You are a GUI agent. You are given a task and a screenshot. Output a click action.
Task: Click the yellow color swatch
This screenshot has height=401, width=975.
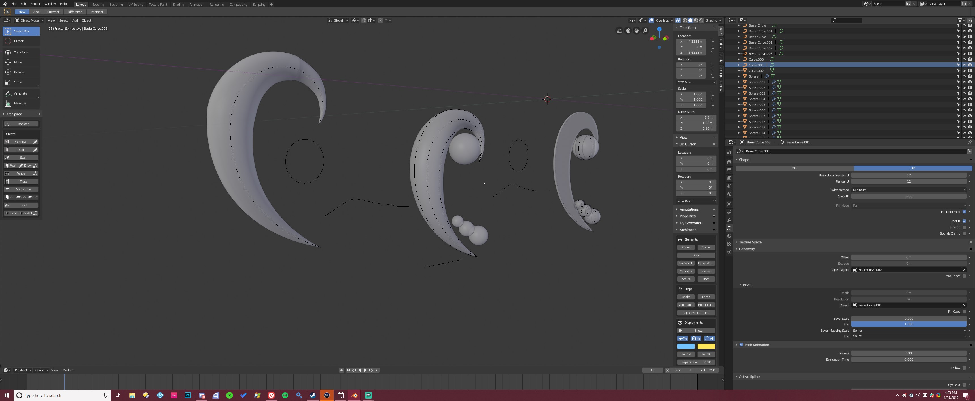pyautogui.click(x=706, y=346)
